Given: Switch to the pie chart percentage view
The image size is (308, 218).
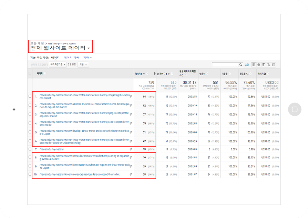Looking at the screenshot, I should (259, 65).
